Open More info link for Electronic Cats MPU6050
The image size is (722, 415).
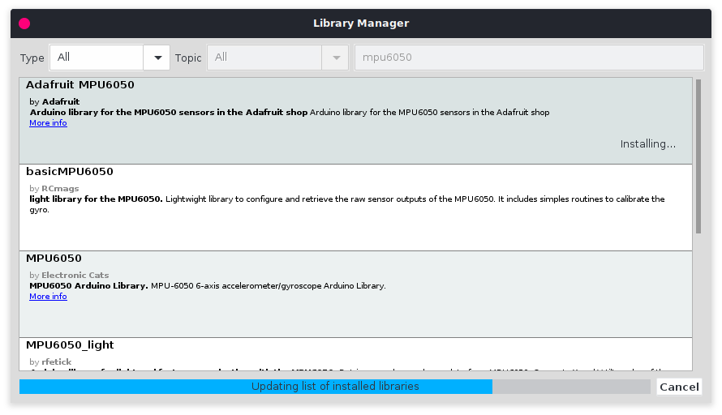tap(48, 297)
